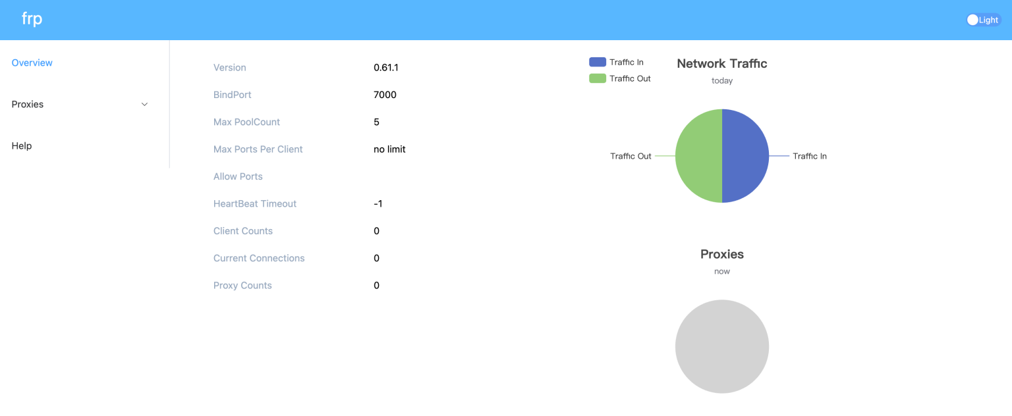The width and height of the screenshot is (1012, 416).
Task: Click the Network Traffic chart title
Action: click(721, 63)
